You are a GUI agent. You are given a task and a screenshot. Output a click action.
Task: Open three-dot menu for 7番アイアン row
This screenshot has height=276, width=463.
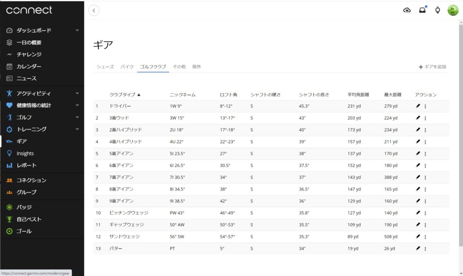pos(425,177)
